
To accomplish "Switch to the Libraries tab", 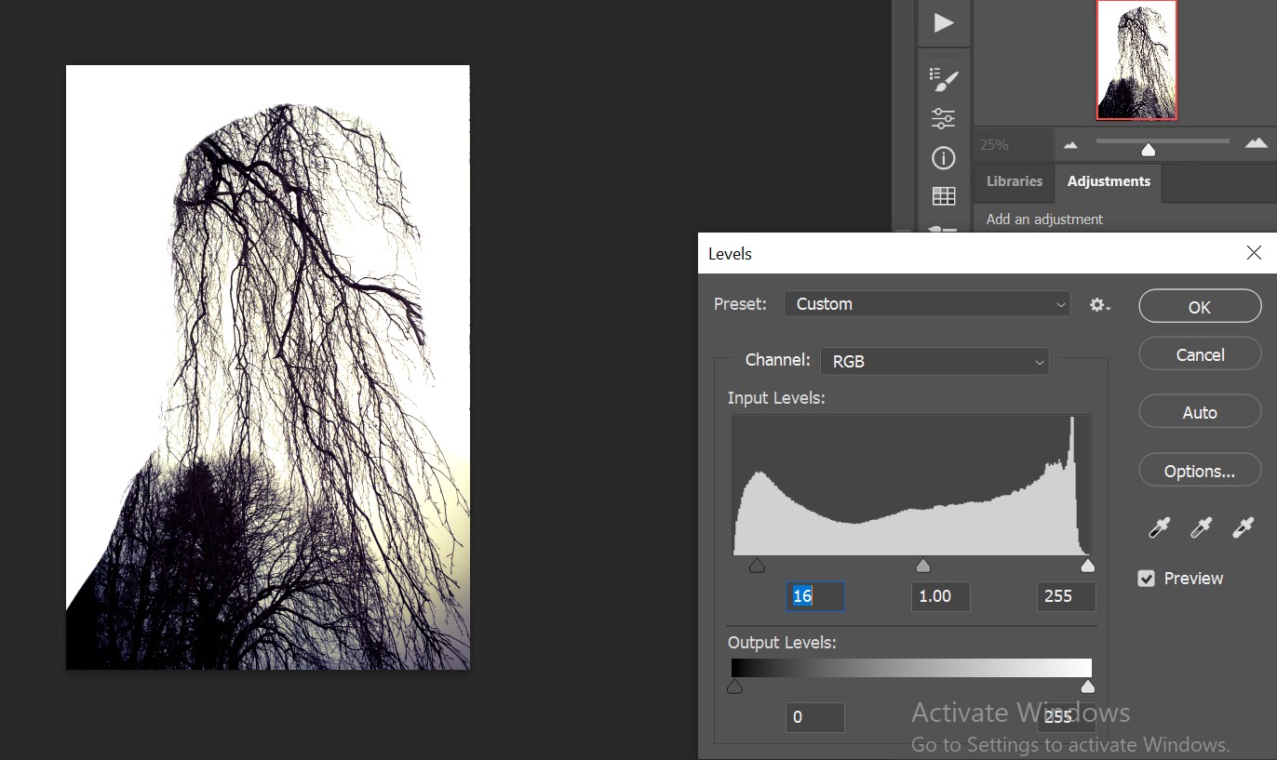I will tap(1015, 181).
